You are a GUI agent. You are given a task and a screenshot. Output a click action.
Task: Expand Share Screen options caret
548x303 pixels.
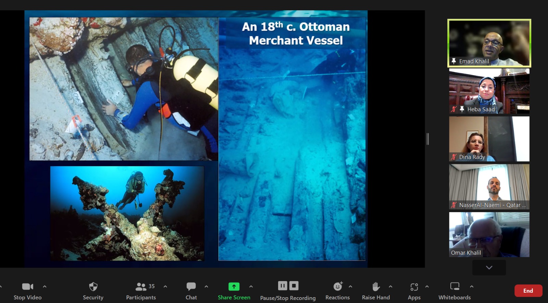pos(251,287)
